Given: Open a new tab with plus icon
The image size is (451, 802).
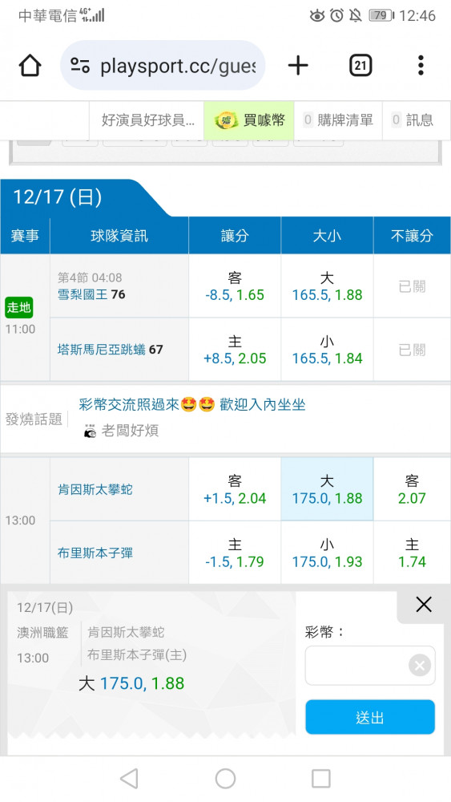Looking at the screenshot, I should (298, 66).
